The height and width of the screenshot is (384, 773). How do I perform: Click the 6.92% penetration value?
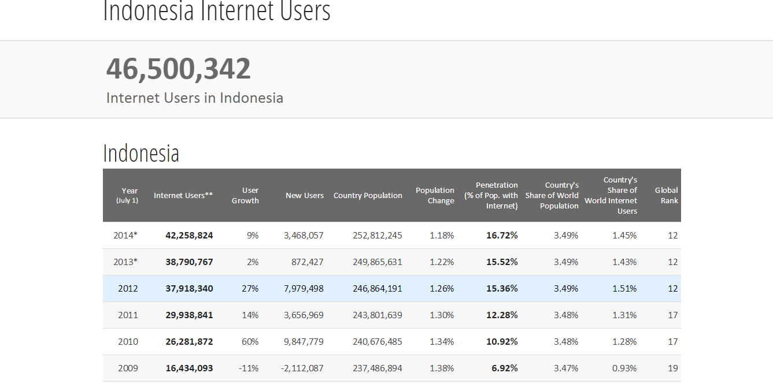tap(505, 368)
